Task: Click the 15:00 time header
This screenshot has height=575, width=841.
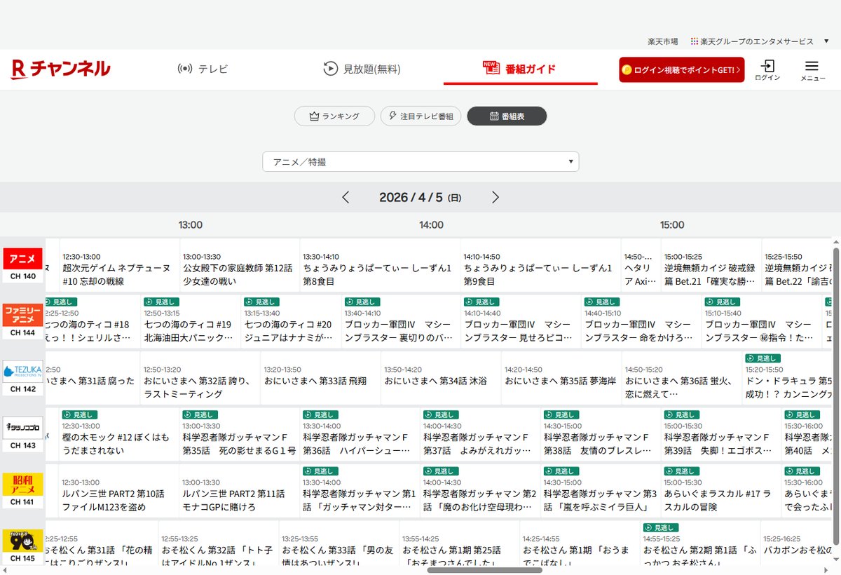Action: pyautogui.click(x=672, y=225)
